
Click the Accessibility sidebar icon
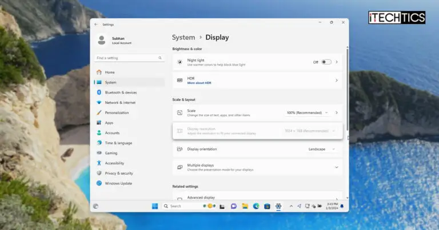tap(99, 163)
